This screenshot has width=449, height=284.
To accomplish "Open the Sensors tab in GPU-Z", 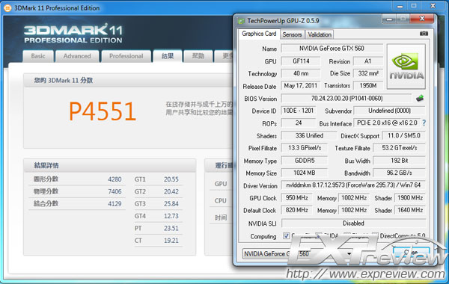I will pos(292,34).
